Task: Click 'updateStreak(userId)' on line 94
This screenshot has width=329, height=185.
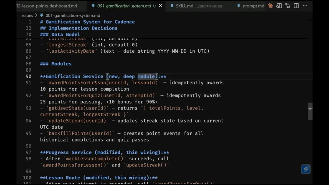Action: pyautogui.click(x=77, y=121)
